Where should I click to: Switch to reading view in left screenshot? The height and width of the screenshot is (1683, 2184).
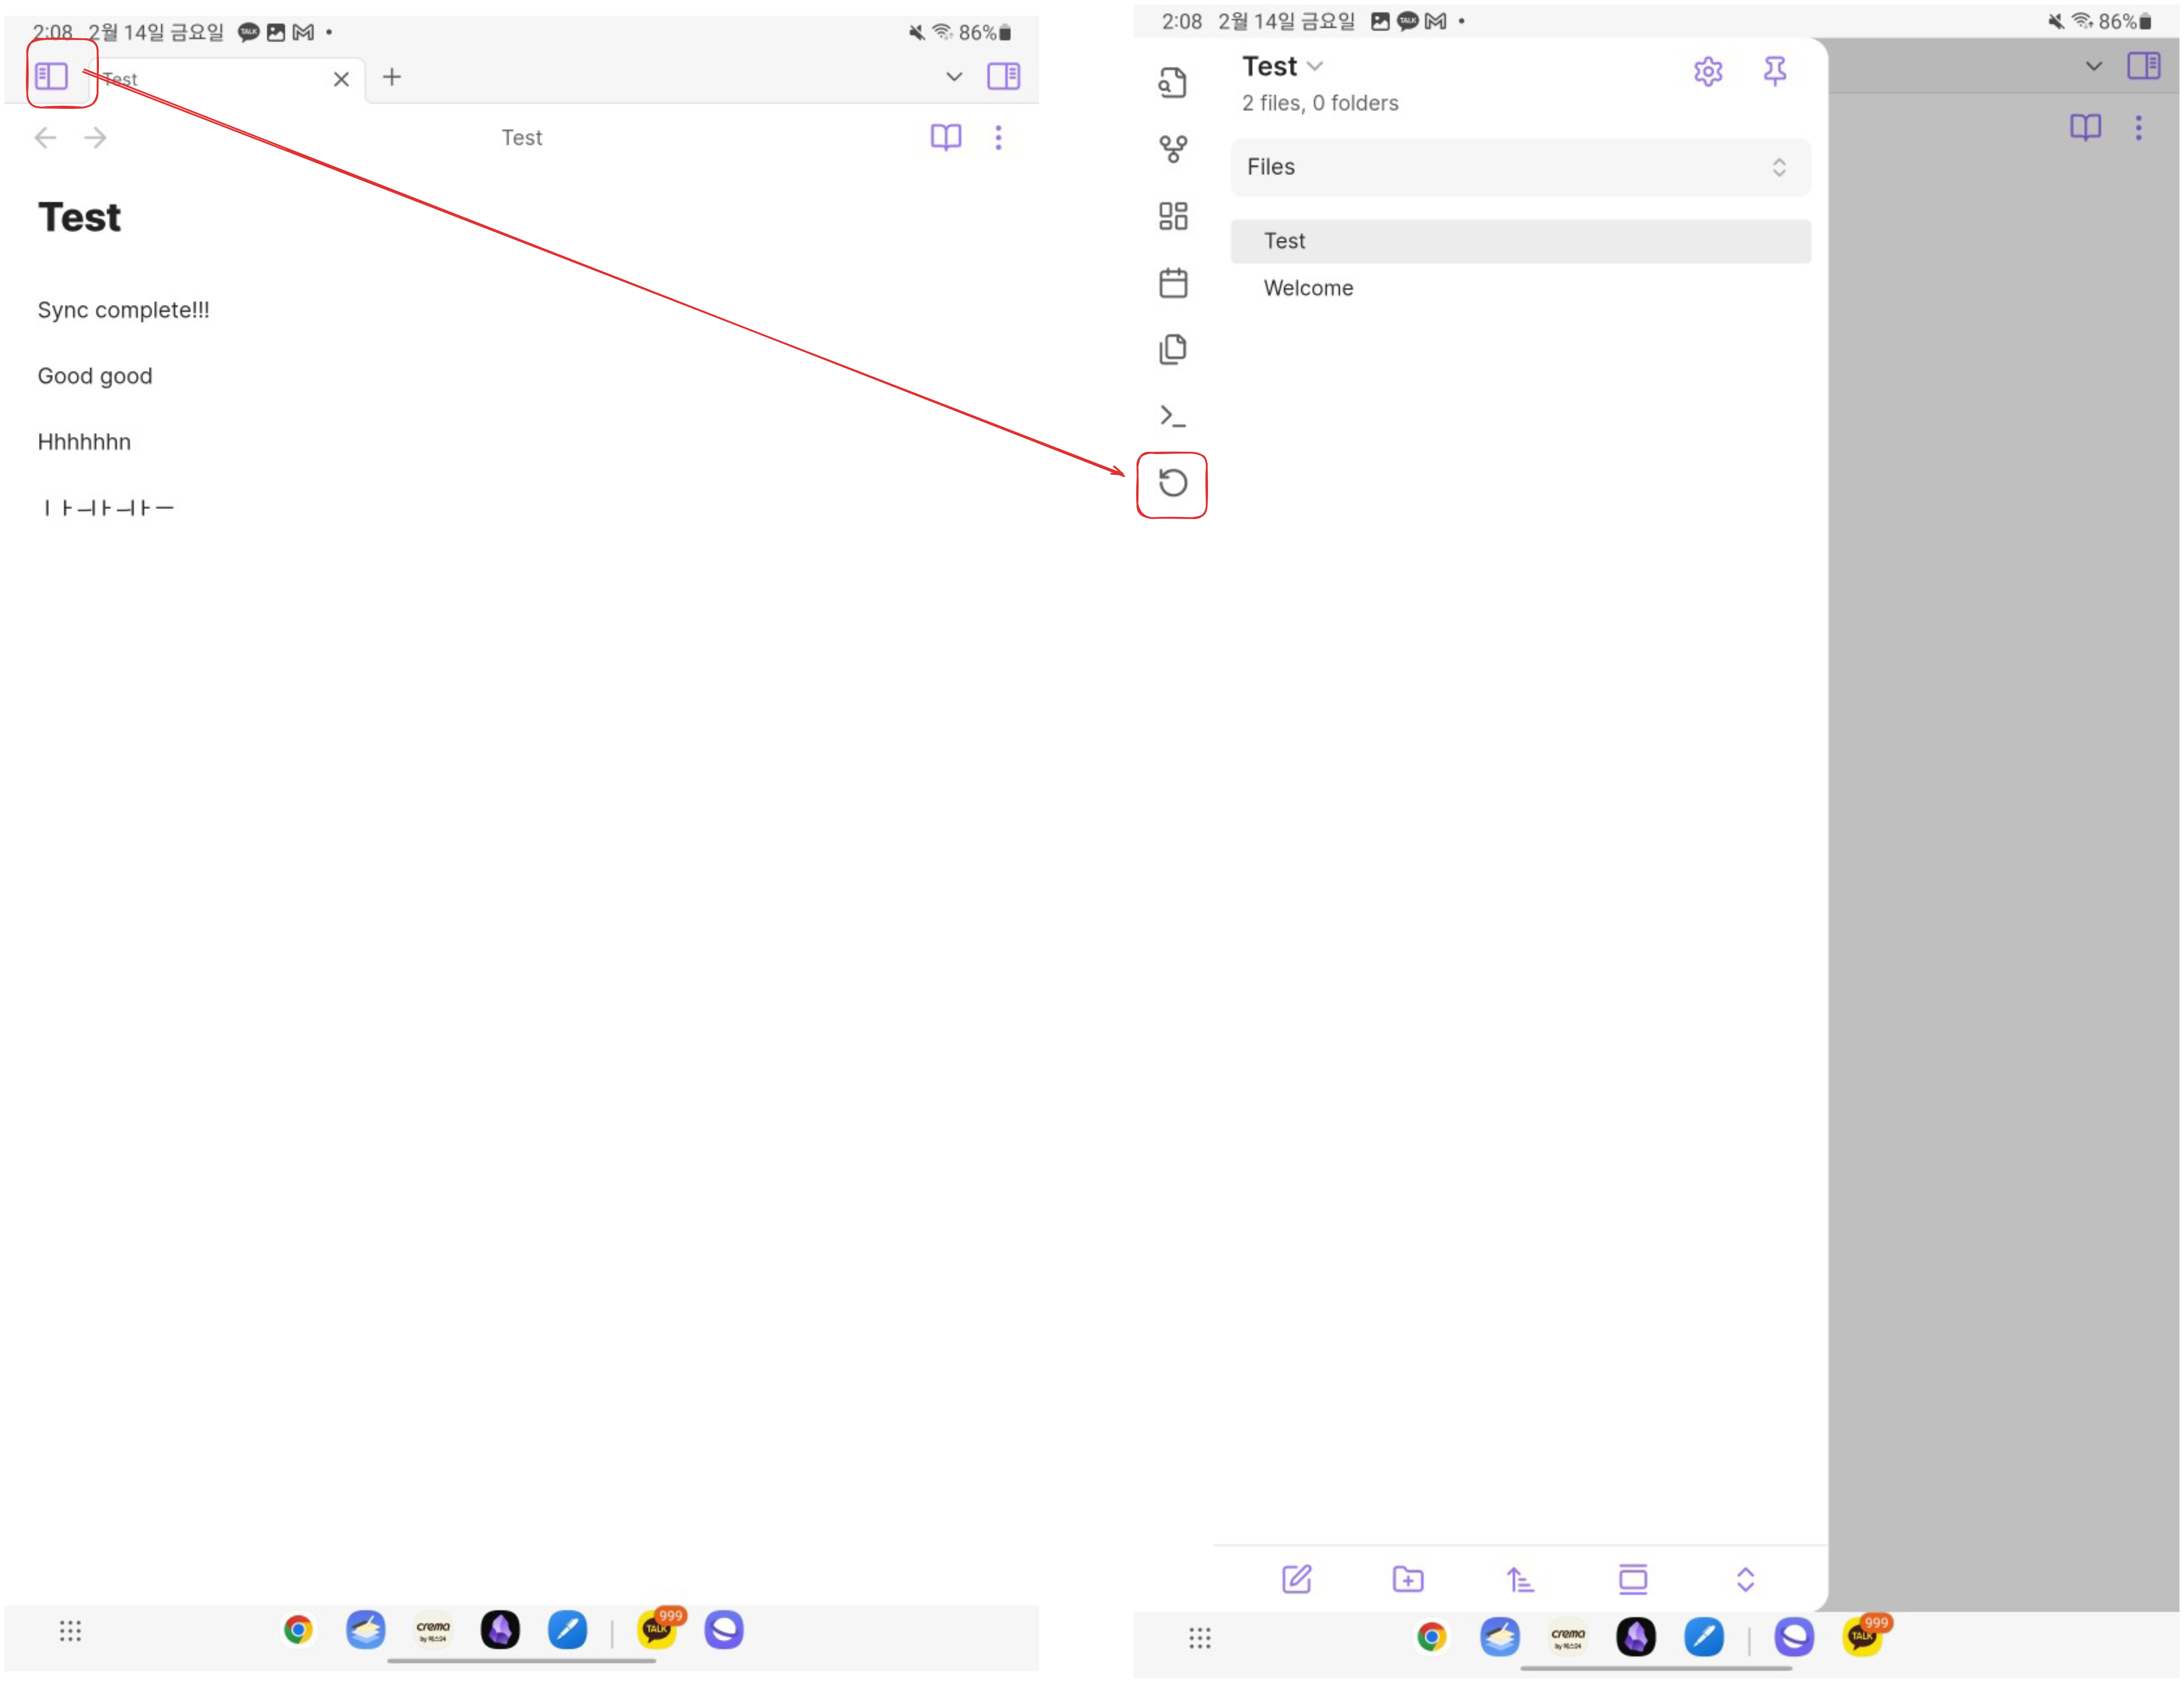point(946,137)
